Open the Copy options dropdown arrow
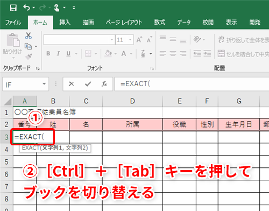269x211 pixels. click(x=36, y=46)
